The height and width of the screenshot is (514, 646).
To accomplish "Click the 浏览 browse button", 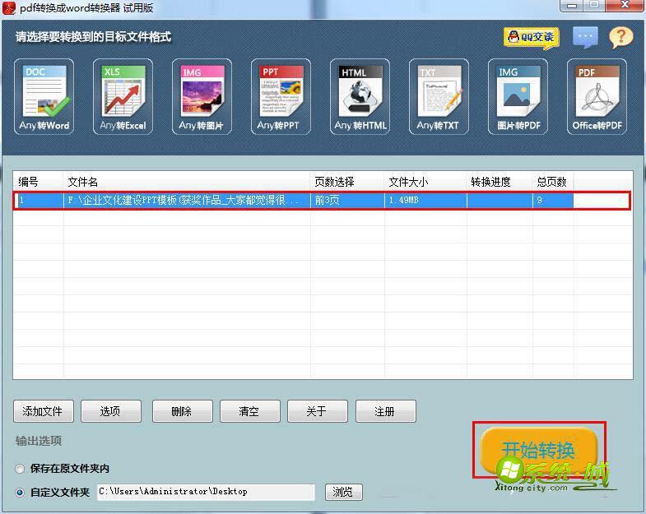I will (344, 492).
